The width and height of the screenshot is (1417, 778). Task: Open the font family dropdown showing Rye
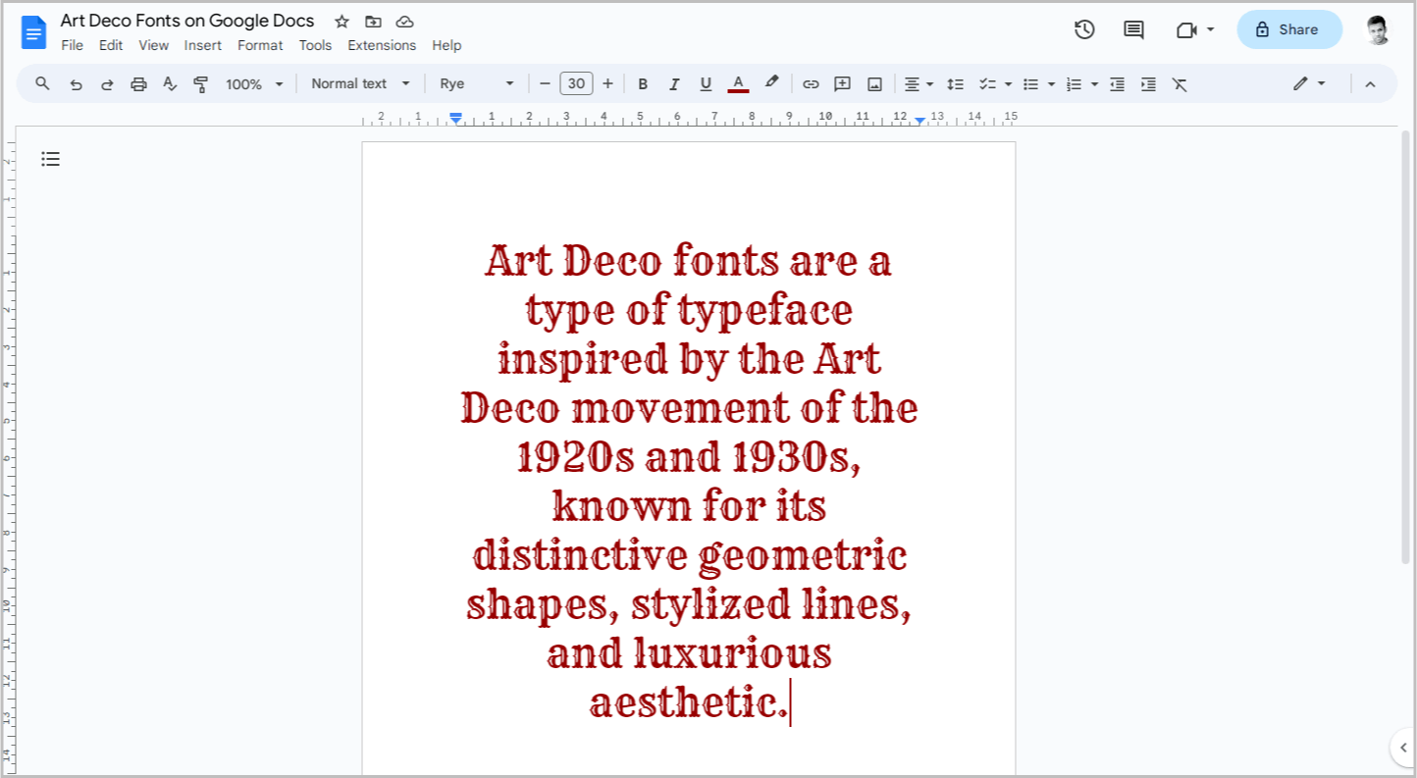[x=476, y=83]
